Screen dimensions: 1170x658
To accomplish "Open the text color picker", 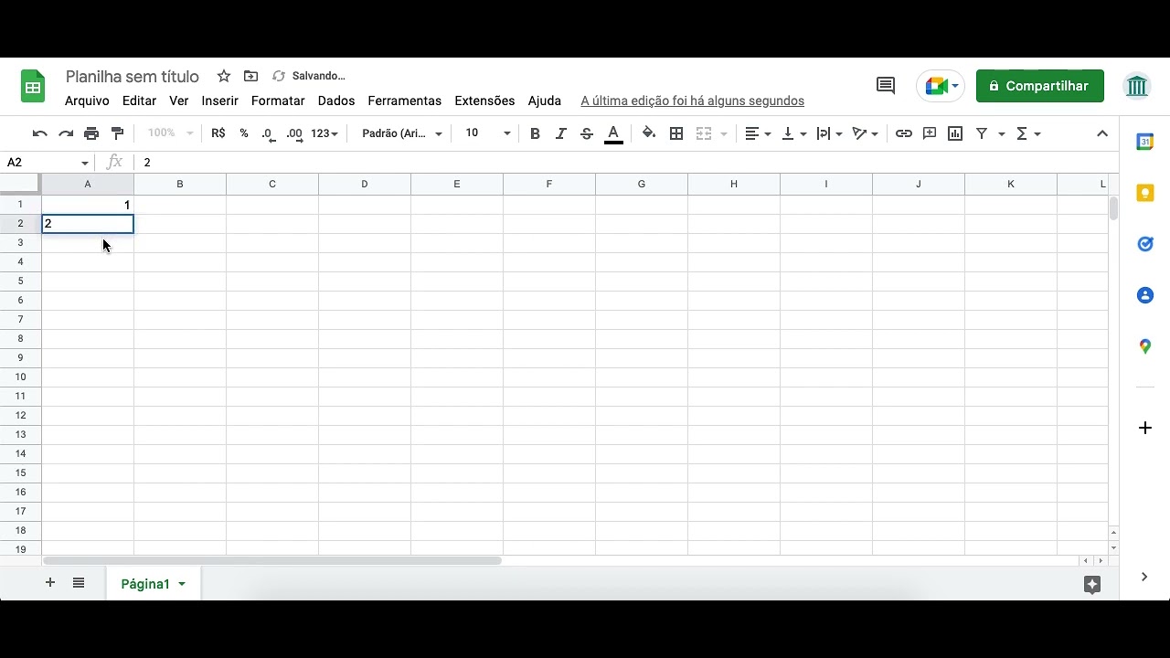I will [x=614, y=134].
